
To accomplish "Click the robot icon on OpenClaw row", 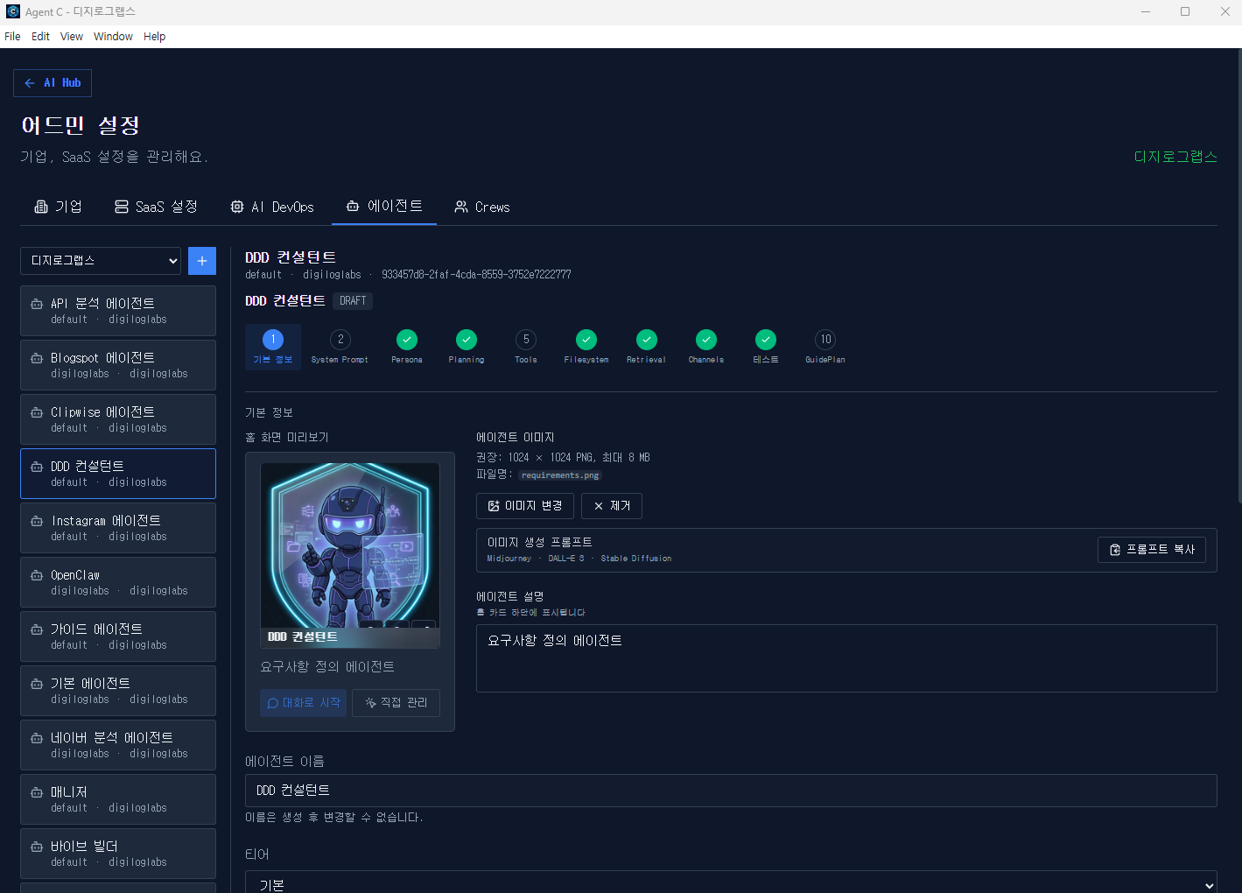I will 37,575.
